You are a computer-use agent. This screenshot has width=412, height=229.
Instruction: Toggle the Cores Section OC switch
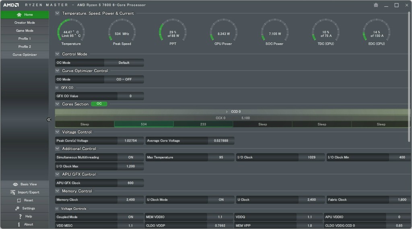[x=99, y=104]
